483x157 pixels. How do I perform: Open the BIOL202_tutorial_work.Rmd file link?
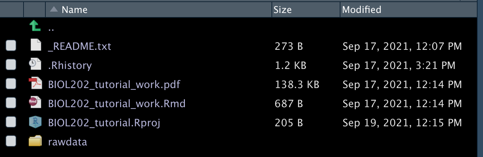(117, 103)
